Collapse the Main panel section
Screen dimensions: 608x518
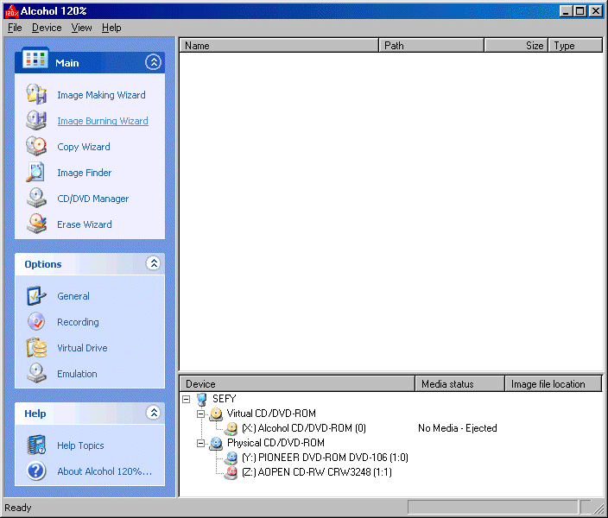153,62
